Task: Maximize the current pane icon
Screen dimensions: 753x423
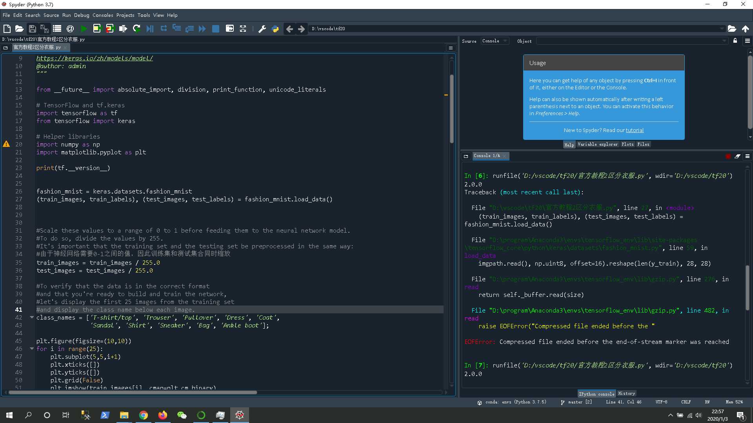Action: tap(230, 29)
